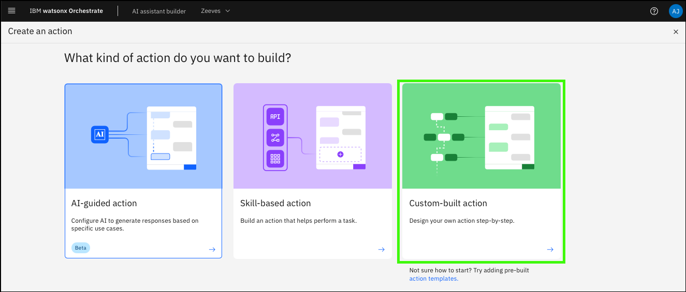The image size is (686, 292).
Task: Close the Create an action dialog
Action: (675, 32)
